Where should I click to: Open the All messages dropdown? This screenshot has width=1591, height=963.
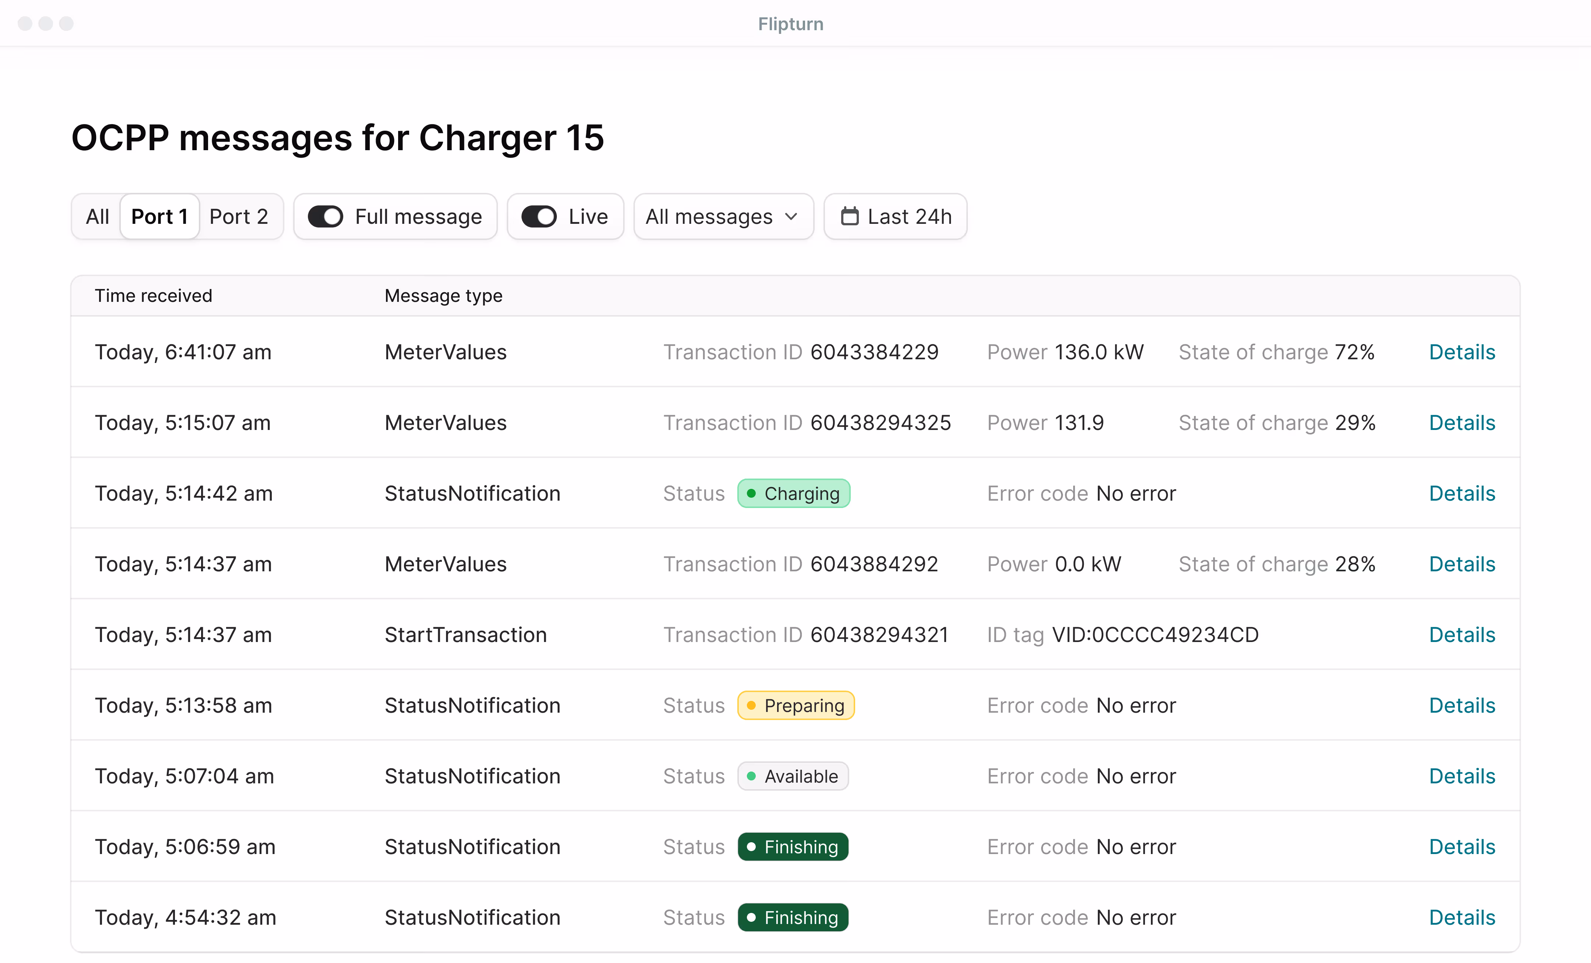tap(723, 216)
